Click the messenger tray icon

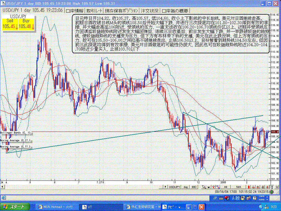coord(266,207)
